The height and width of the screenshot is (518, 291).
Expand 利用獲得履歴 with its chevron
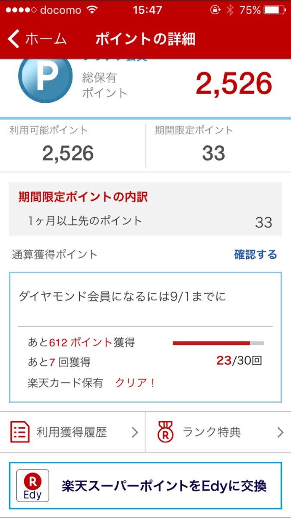pos(135,432)
